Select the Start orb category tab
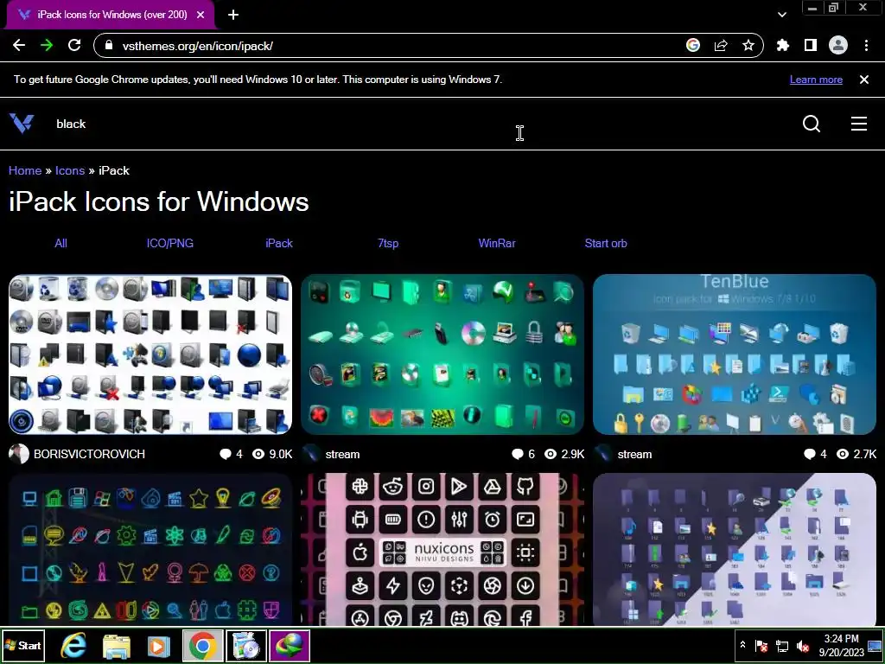The image size is (885, 664). coord(606,243)
